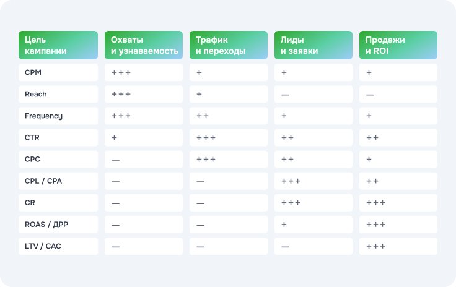Click the 'Лиды и заявки' header
The width and height of the screenshot is (456, 287).
click(313, 45)
